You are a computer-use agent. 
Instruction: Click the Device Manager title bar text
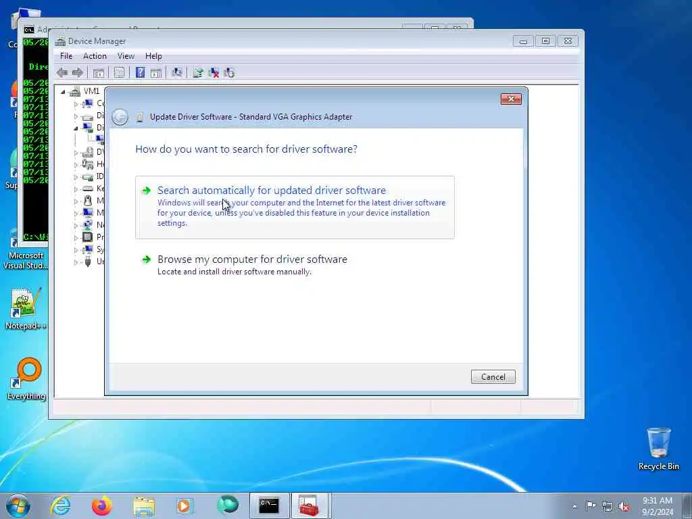[97, 41]
